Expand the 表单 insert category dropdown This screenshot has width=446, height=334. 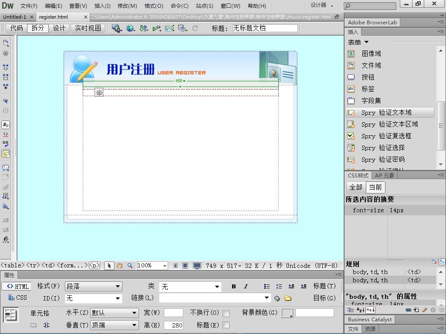click(x=358, y=42)
